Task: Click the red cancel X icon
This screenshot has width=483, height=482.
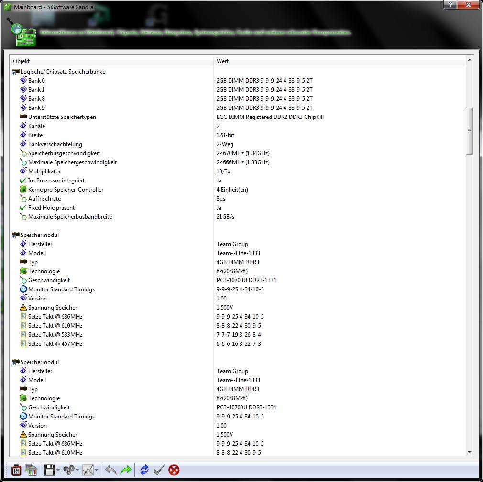Action: [x=174, y=470]
